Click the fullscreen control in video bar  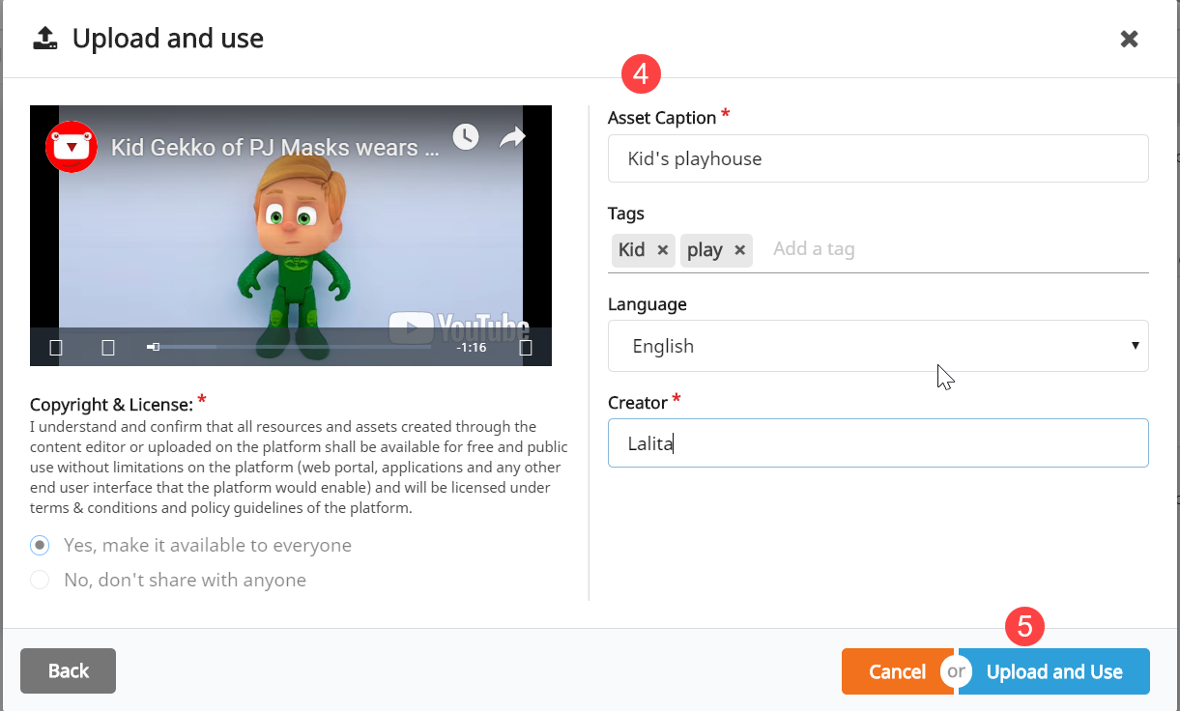point(526,348)
